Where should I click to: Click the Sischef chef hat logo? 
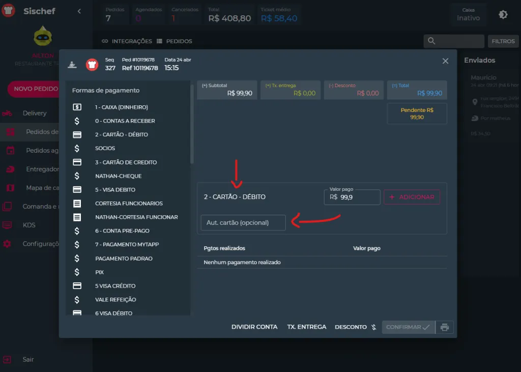pos(8,11)
